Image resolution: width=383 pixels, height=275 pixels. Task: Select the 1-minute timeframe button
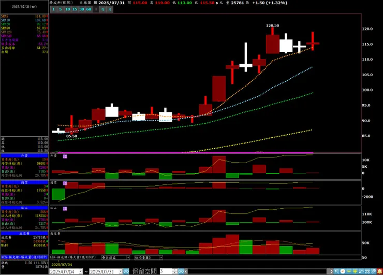pos(53,9)
